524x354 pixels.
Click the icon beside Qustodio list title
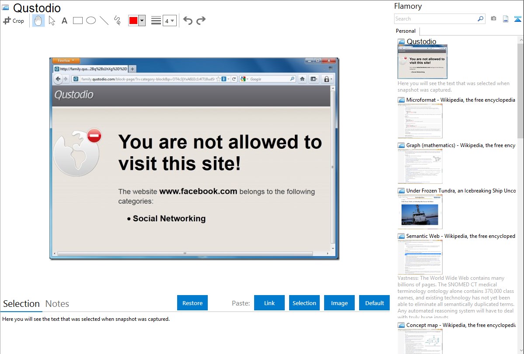[x=401, y=42]
